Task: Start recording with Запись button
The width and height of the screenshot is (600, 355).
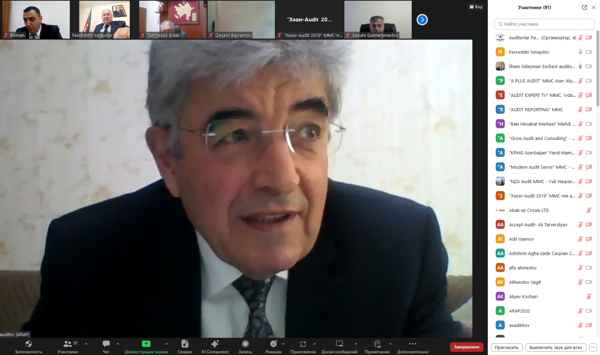Action: coord(245,344)
